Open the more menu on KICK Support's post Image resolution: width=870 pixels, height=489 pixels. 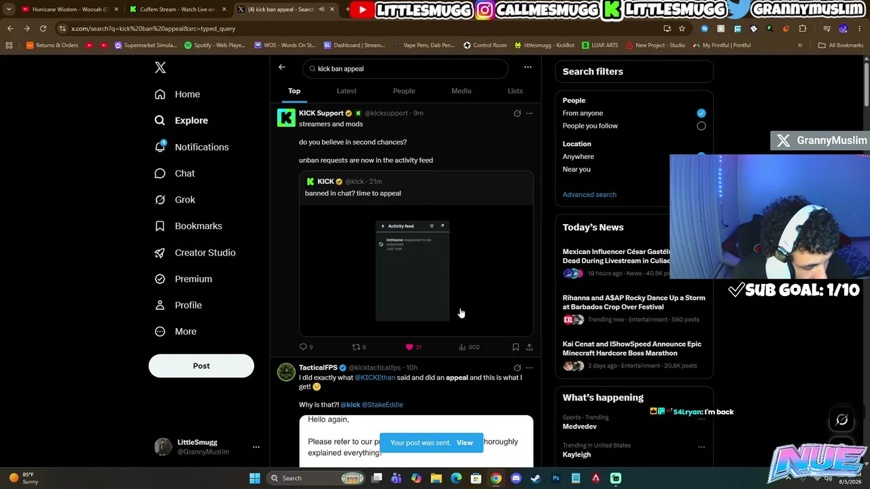pyautogui.click(x=529, y=113)
